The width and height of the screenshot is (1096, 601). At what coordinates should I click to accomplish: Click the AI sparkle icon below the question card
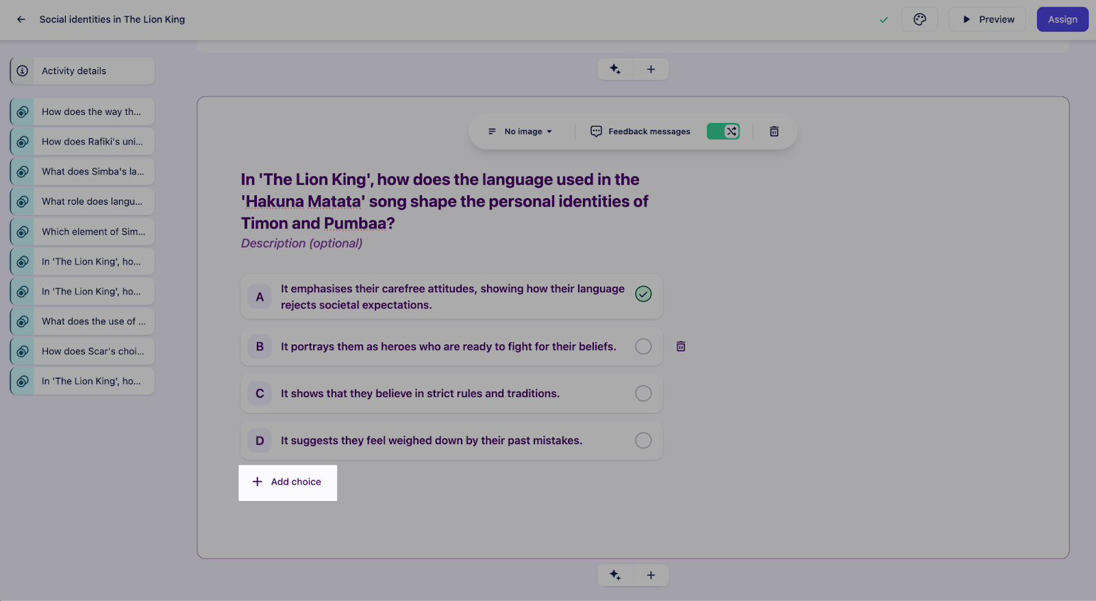click(615, 575)
